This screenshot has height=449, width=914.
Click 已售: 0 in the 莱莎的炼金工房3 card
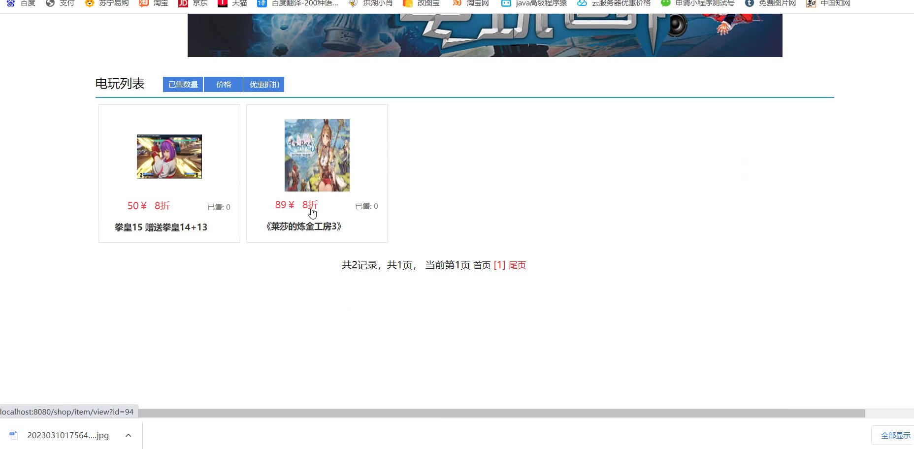click(x=366, y=206)
